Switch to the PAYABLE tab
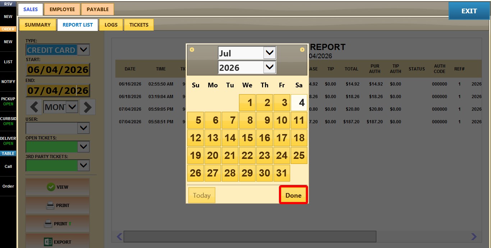Viewport: 491px width, 248px height. 97,9
